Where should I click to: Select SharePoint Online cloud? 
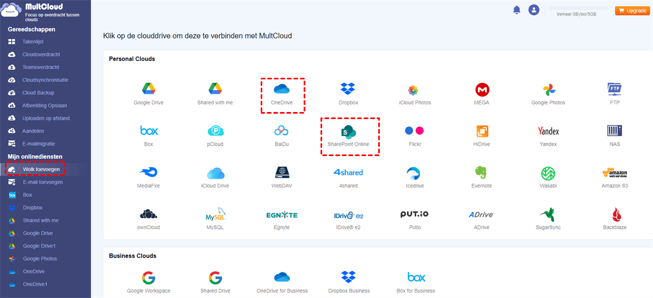[x=348, y=131]
